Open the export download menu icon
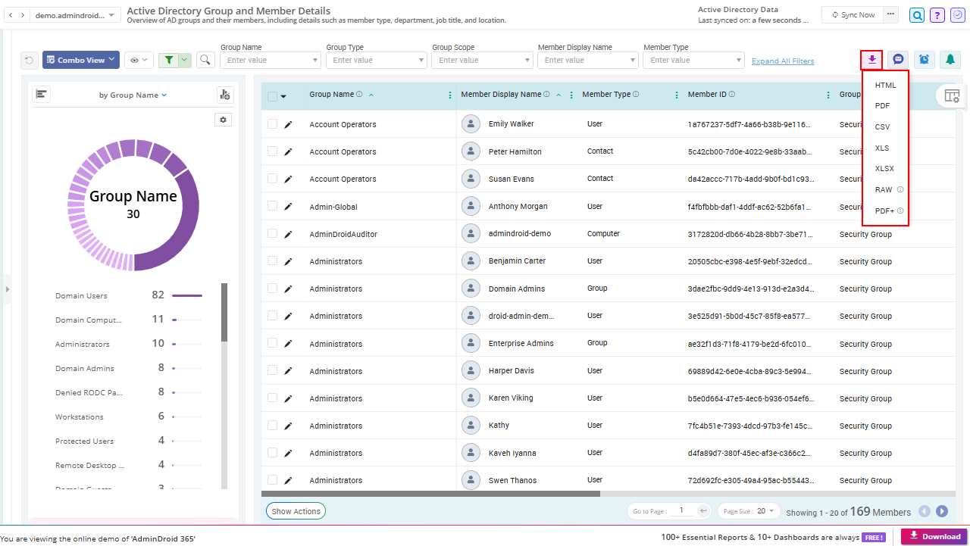This screenshot has height=546, width=970. click(871, 59)
